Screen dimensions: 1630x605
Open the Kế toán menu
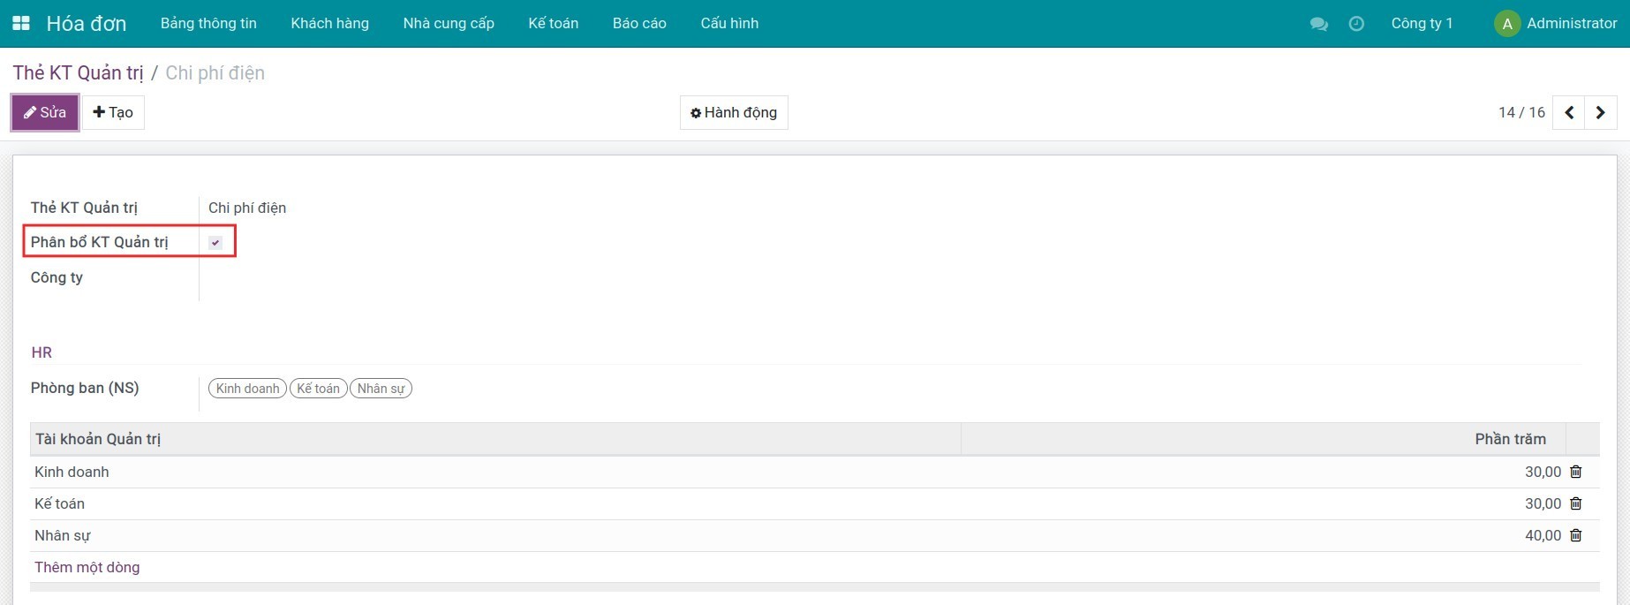pyautogui.click(x=553, y=24)
